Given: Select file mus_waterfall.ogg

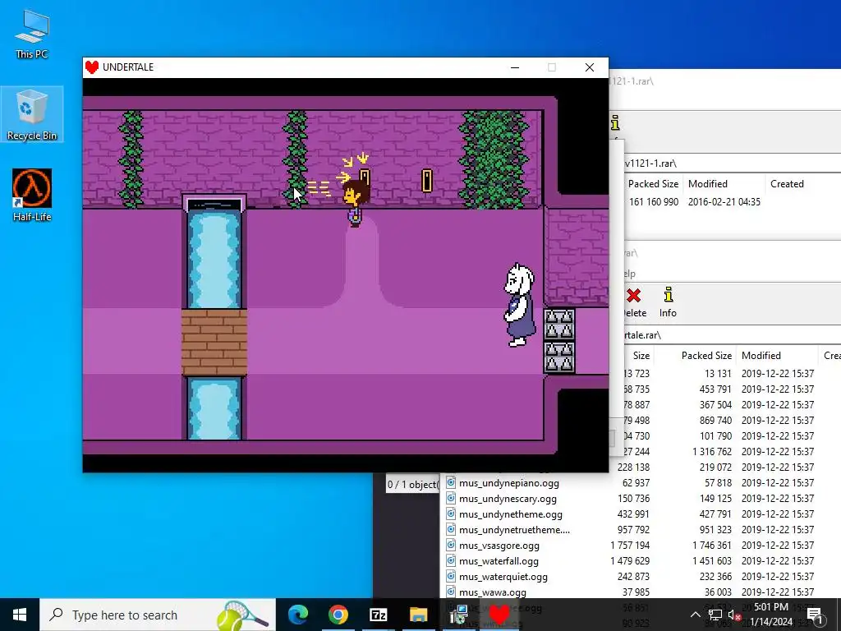Looking at the screenshot, I should pyautogui.click(x=499, y=560).
